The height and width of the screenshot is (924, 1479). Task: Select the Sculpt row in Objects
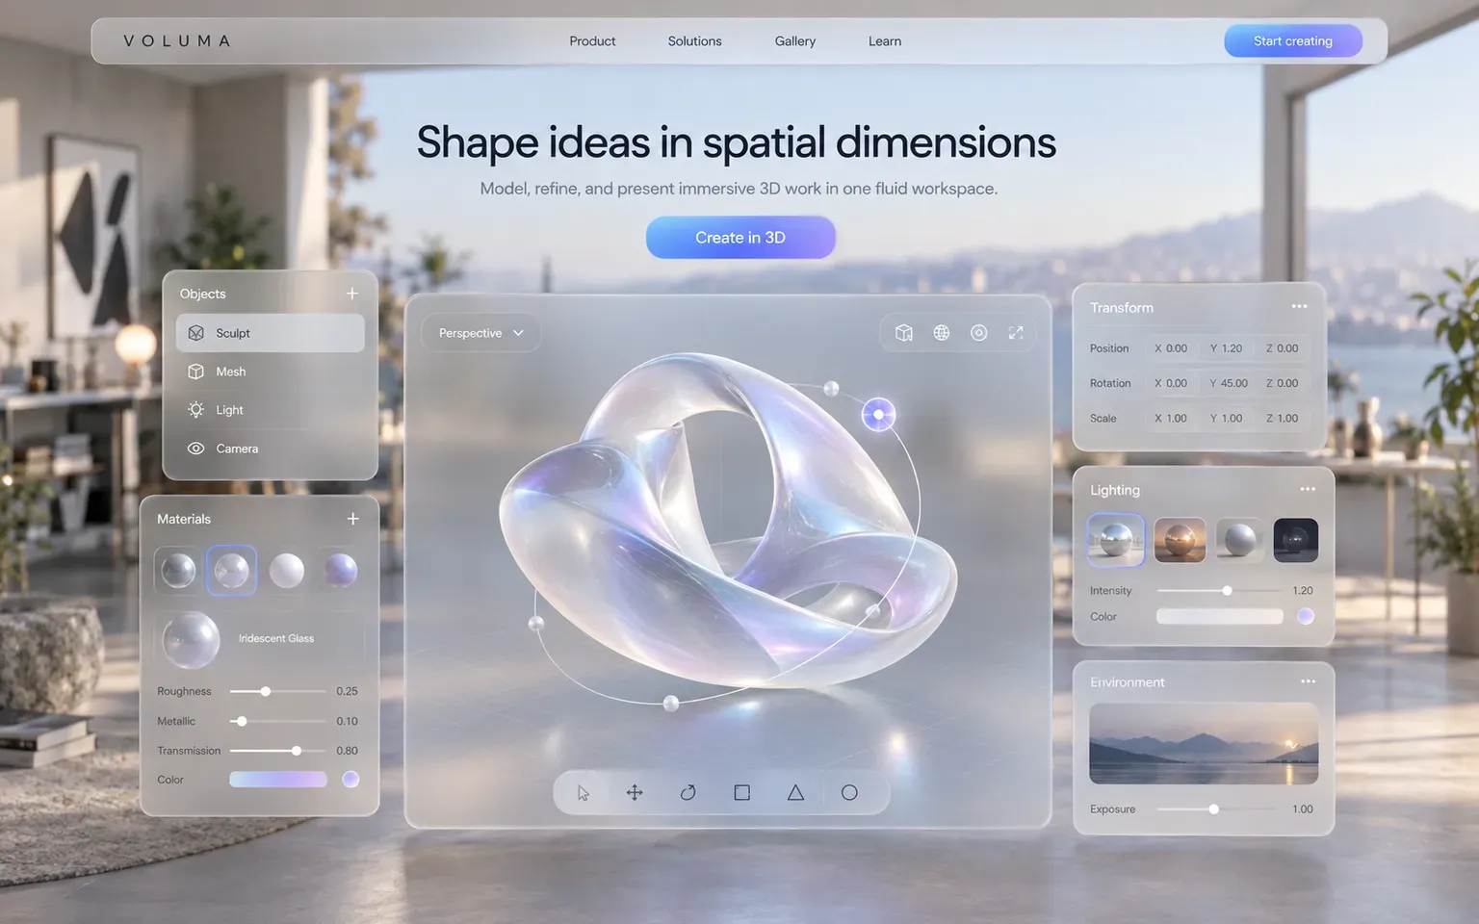(x=271, y=333)
